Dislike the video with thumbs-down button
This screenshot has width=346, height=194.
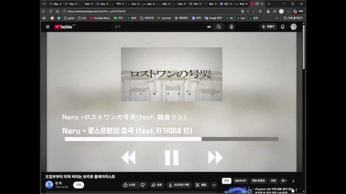coord(143,185)
